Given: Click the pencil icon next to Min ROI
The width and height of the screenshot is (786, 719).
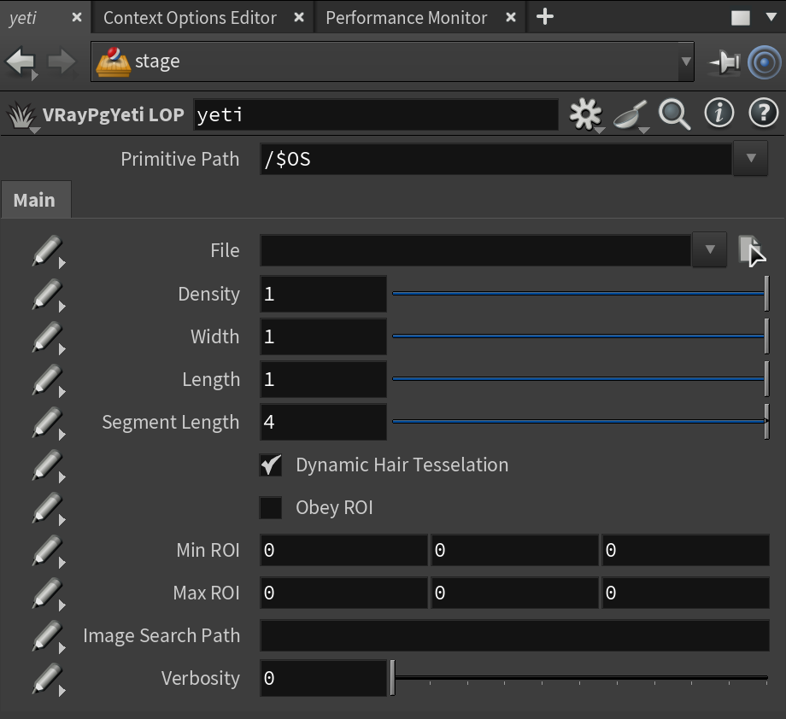Looking at the screenshot, I should coord(48,550).
